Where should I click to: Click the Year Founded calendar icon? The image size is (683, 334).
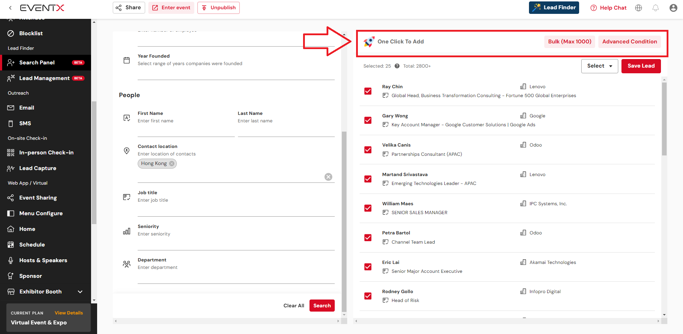point(127,60)
